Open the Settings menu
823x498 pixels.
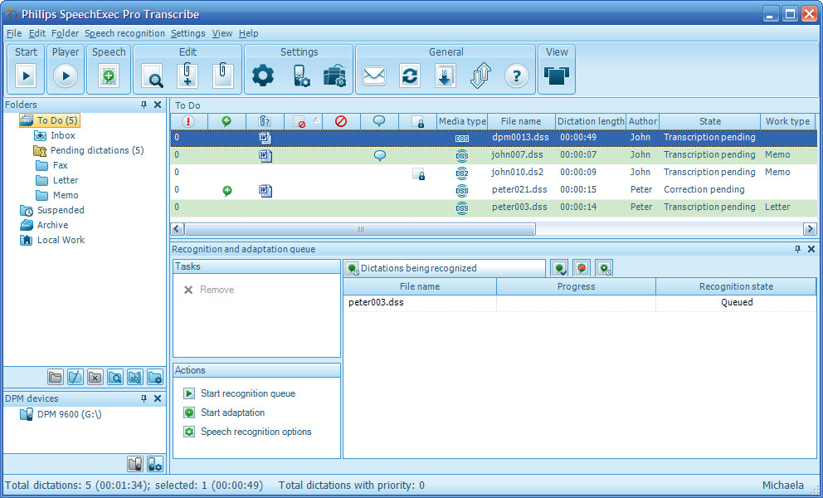coord(187,33)
